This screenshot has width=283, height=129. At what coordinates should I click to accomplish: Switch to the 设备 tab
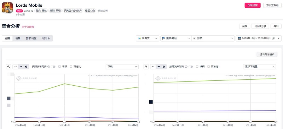click(18, 38)
